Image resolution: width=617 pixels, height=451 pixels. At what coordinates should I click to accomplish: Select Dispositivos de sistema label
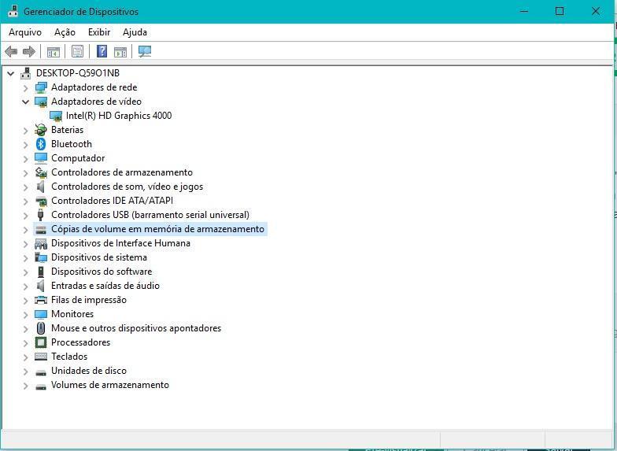coord(99,257)
